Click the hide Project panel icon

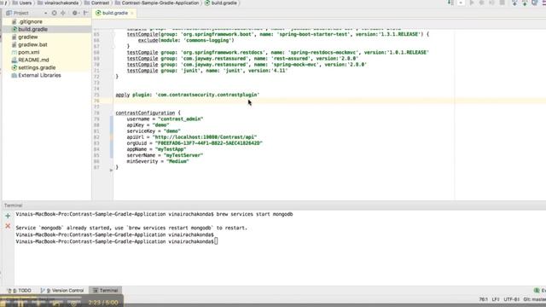pos(85,13)
